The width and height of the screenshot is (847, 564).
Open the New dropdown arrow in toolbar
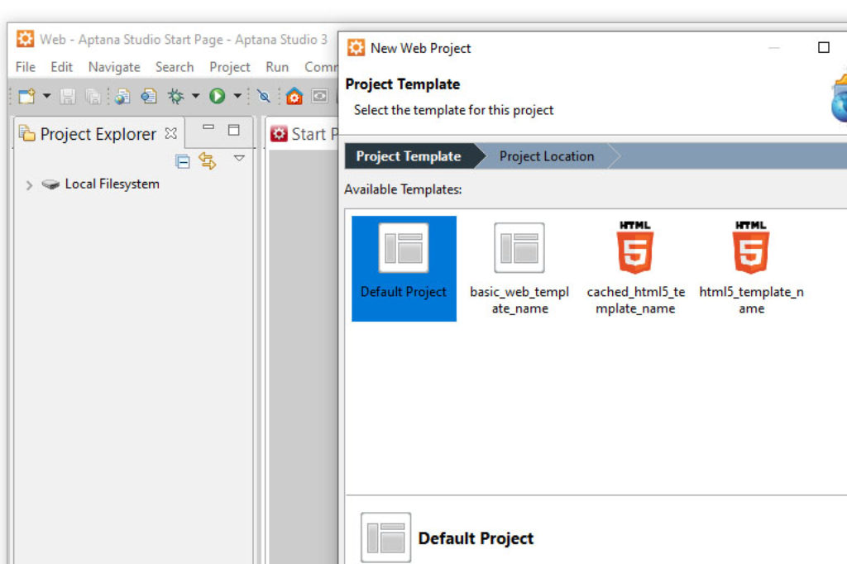tap(46, 97)
